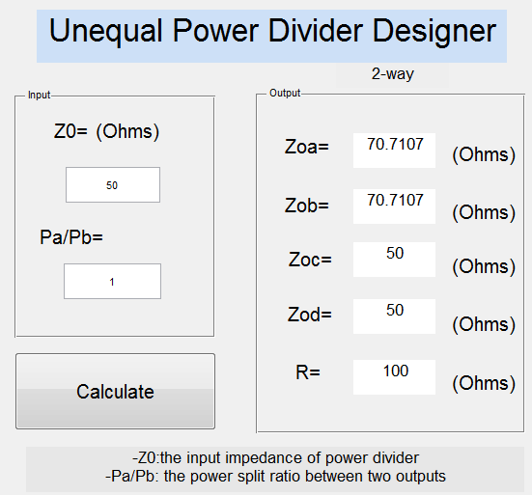Image resolution: width=532 pixels, height=495 pixels.
Task: Click the Pa/Pb power split ratio help text
Action: [275, 476]
